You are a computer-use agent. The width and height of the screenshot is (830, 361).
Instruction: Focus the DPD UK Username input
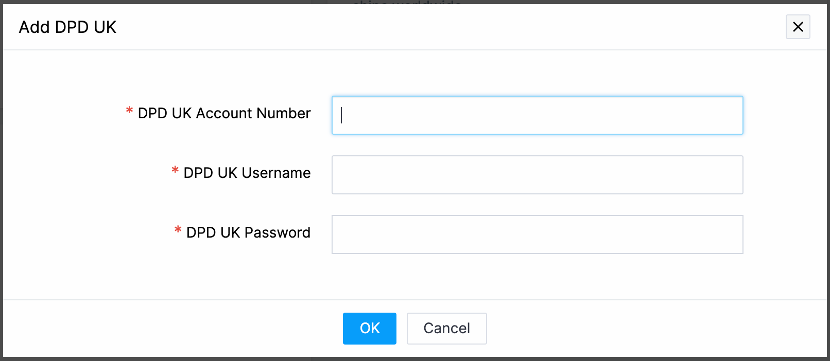coord(537,175)
